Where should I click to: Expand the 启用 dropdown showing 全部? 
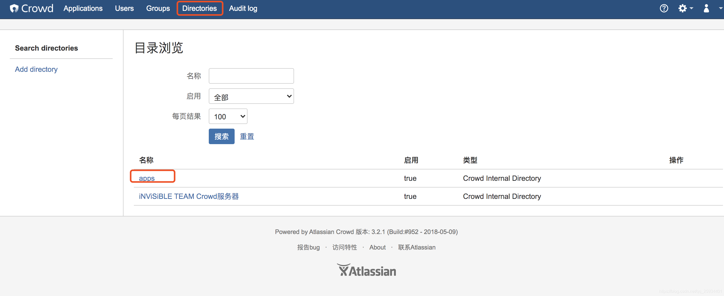251,96
